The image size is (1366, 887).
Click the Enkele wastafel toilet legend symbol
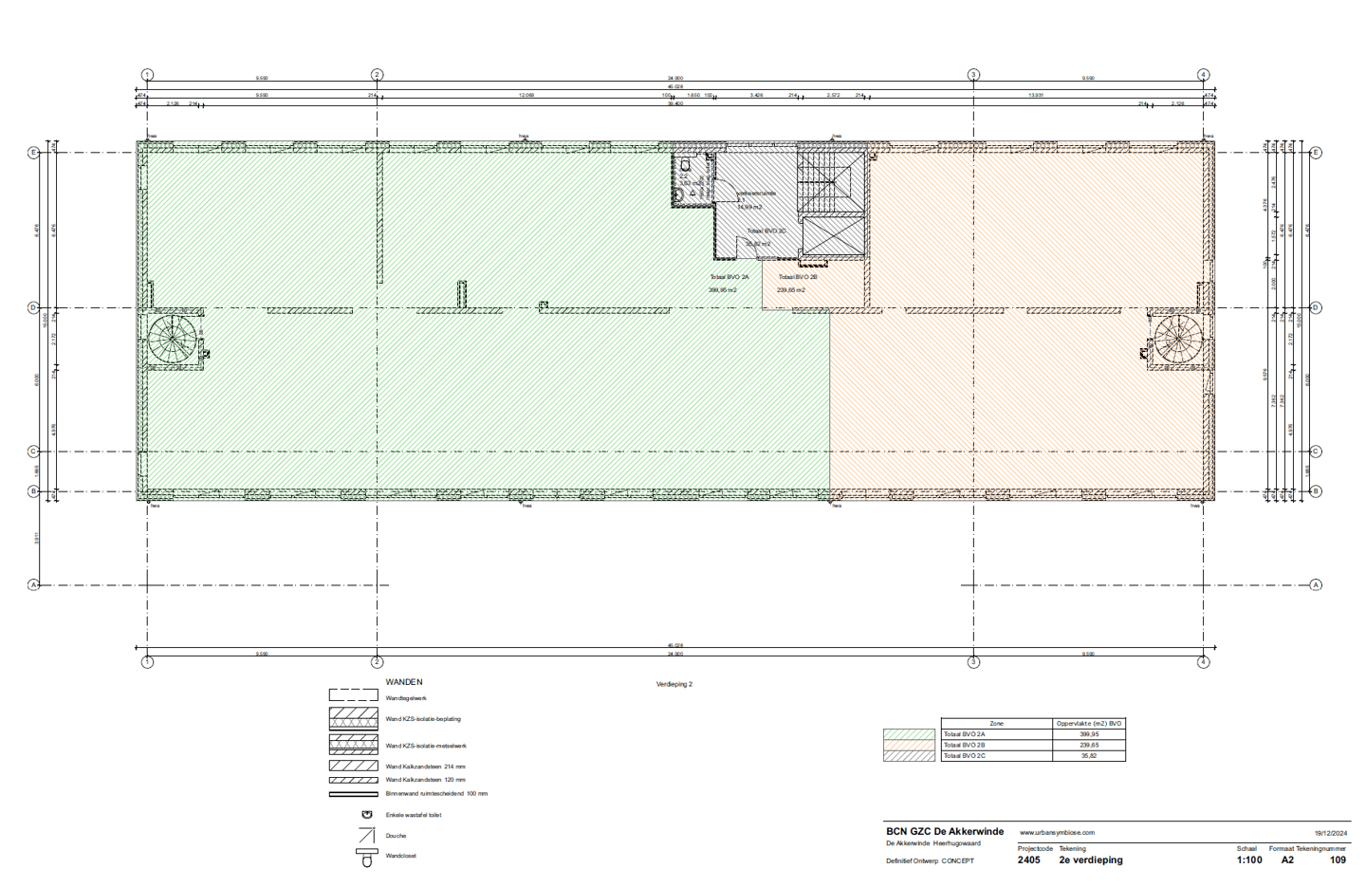point(366,815)
